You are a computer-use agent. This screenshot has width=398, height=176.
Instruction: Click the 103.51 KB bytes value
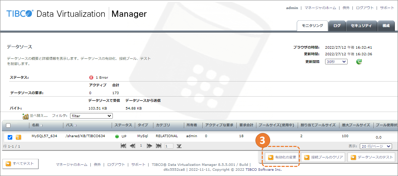[98, 108]
